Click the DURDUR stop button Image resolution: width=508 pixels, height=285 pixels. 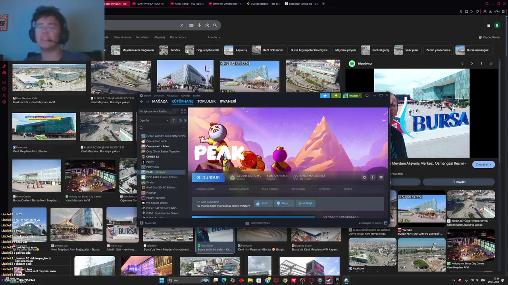click(208, 177)
